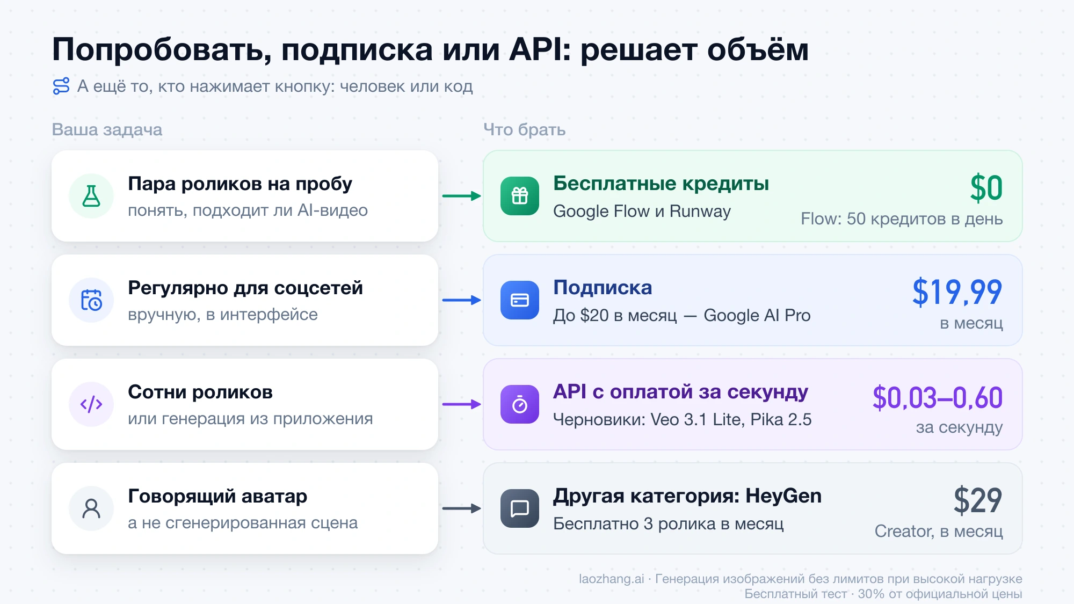Image resolution: width=1074 pixels, height=604 pixels.
Task: Select "Говорящий аватар" heading
Action: [x=217, y=496]
